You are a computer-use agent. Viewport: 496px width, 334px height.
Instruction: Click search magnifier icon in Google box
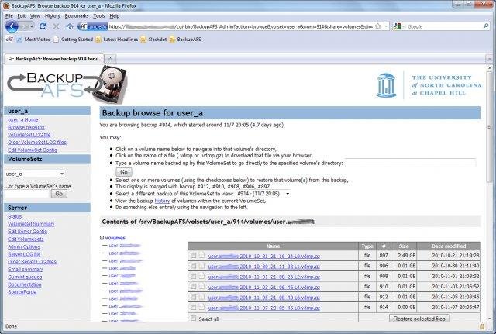click(x=486, y=26)
